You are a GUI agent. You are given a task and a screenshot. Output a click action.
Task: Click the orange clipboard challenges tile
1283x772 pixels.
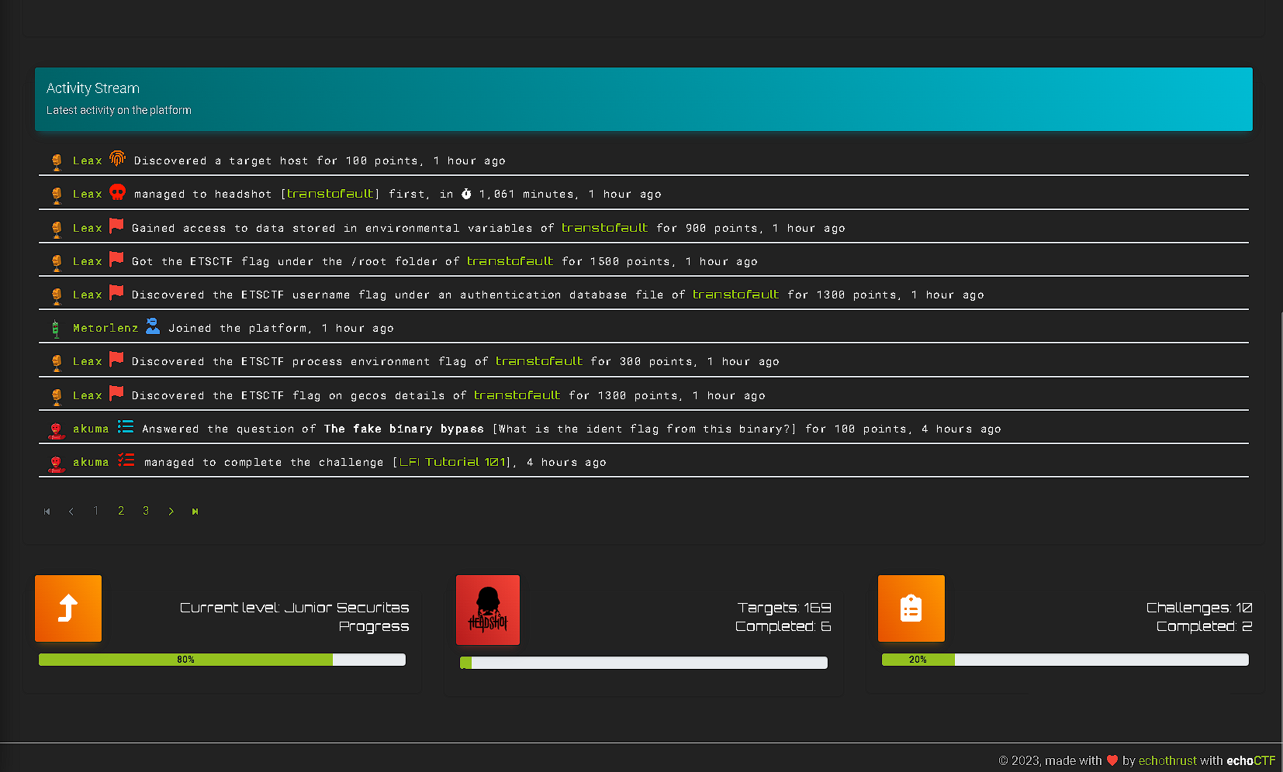tap(911, 608)
